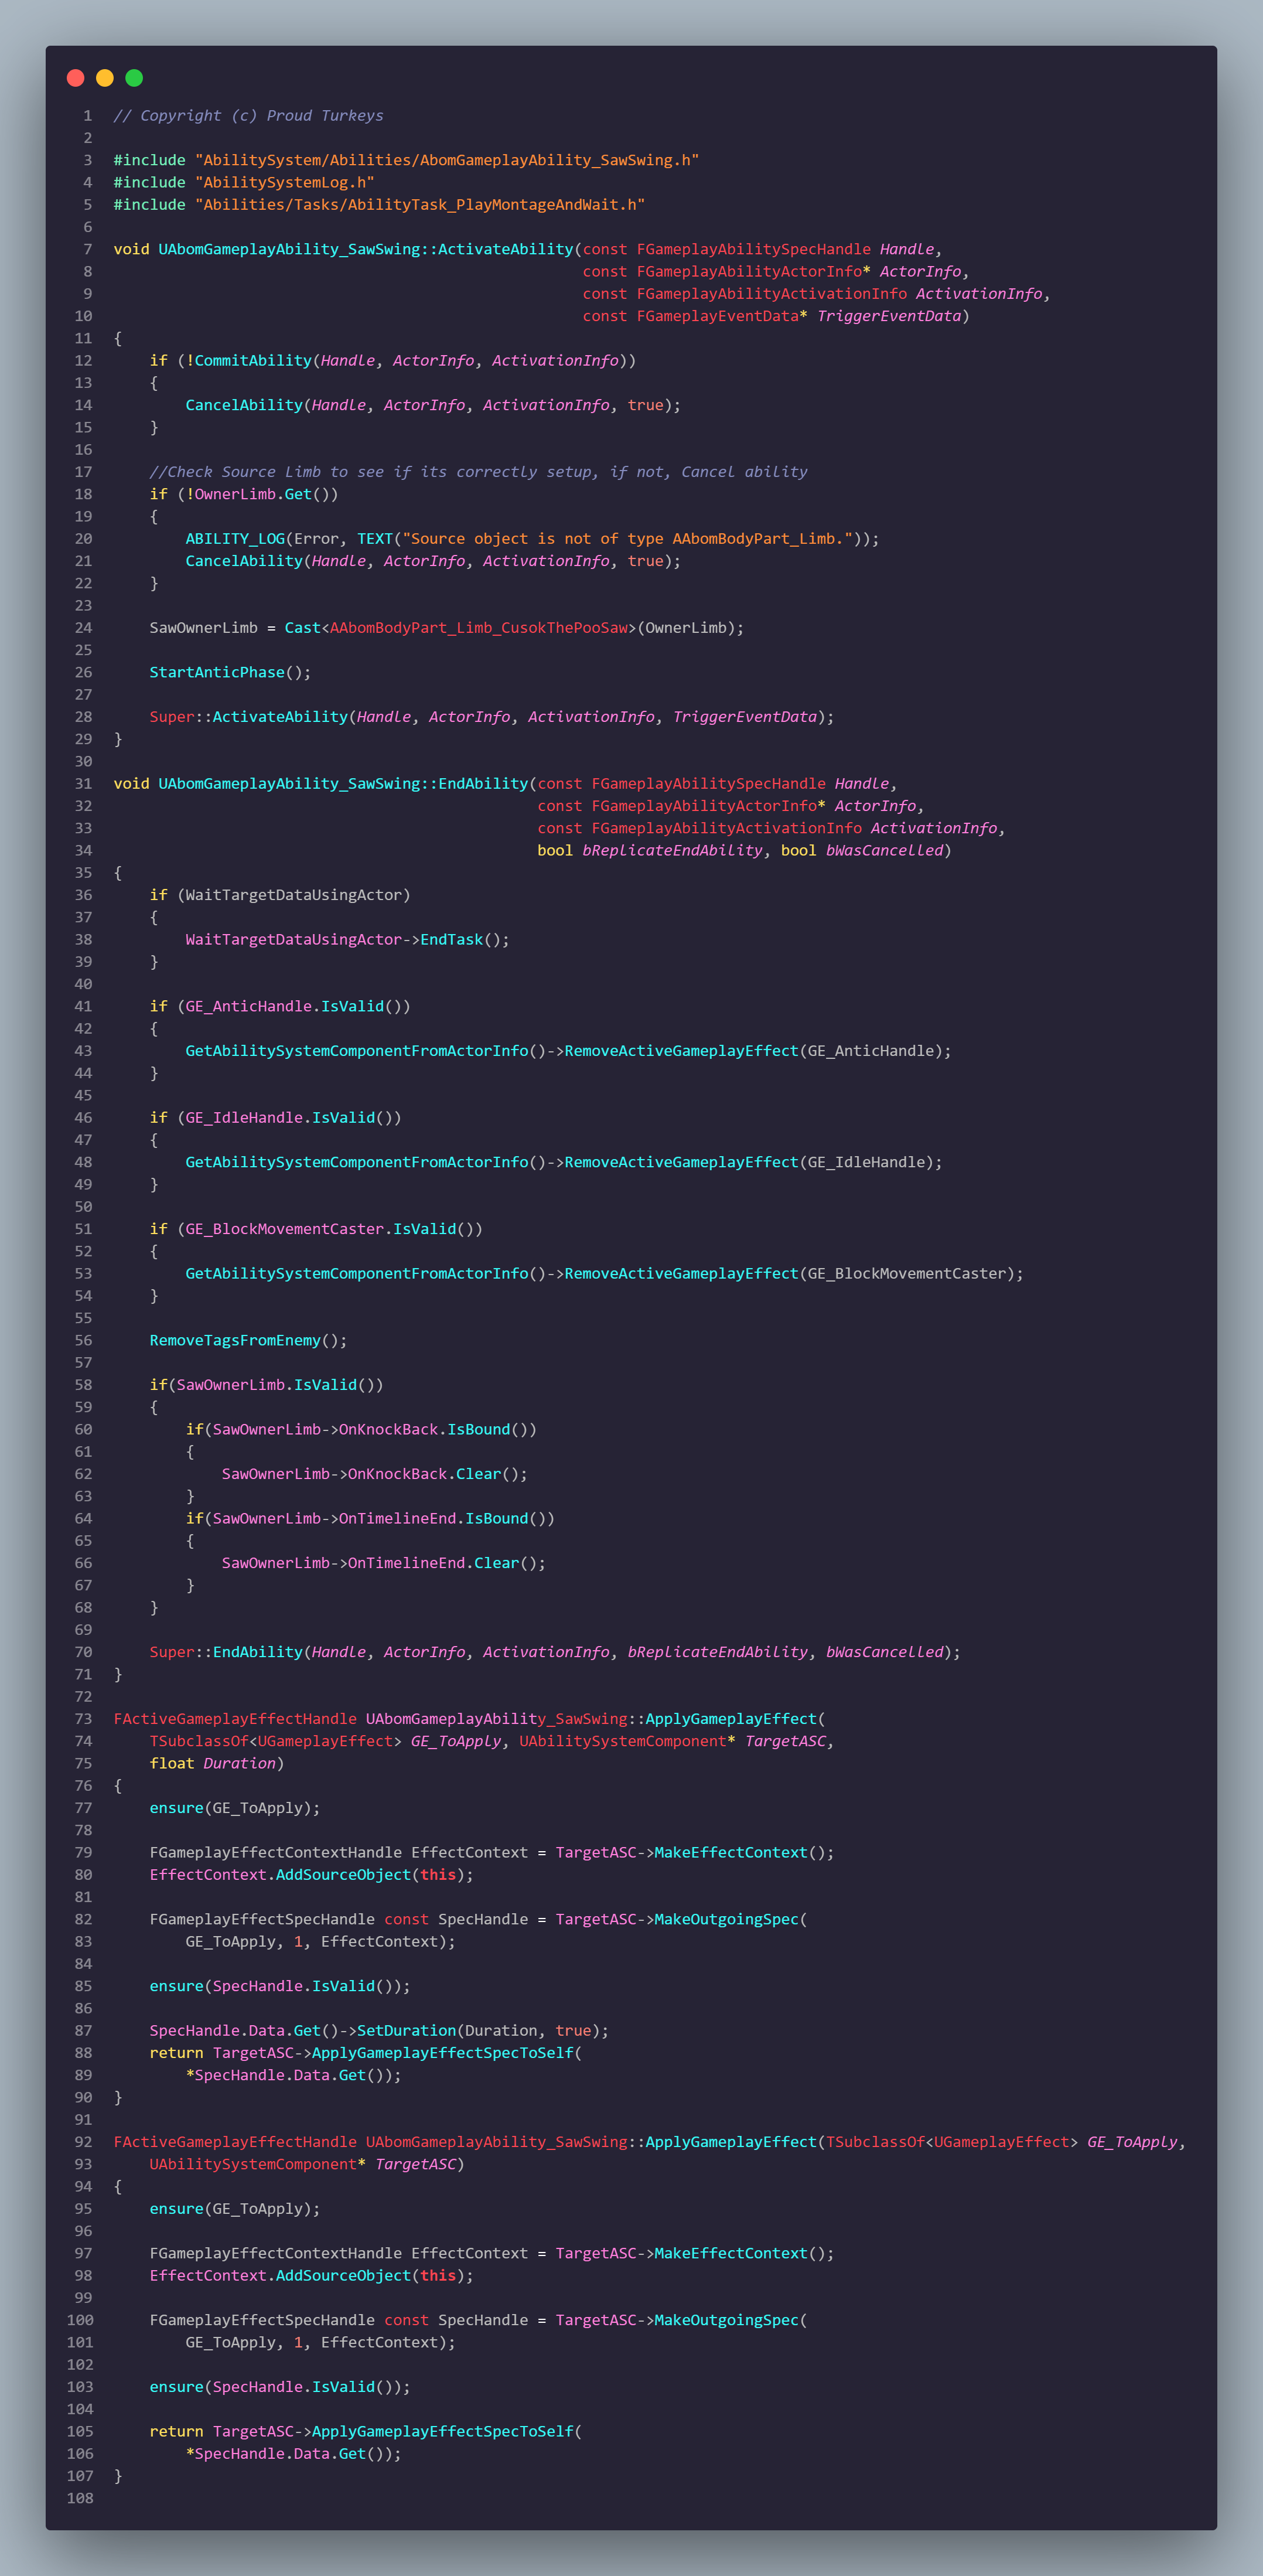Click the bWasCancelled parameter on line 34
1263x2576 pixels.
[885, 851]
